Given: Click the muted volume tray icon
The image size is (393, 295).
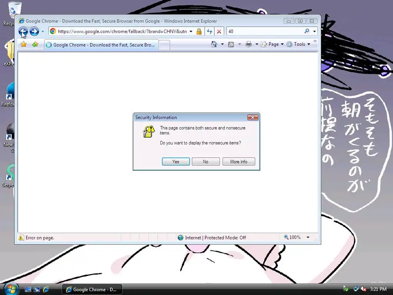Looking at the screenshot, I should pyautogui.click(x=363, y=289).
